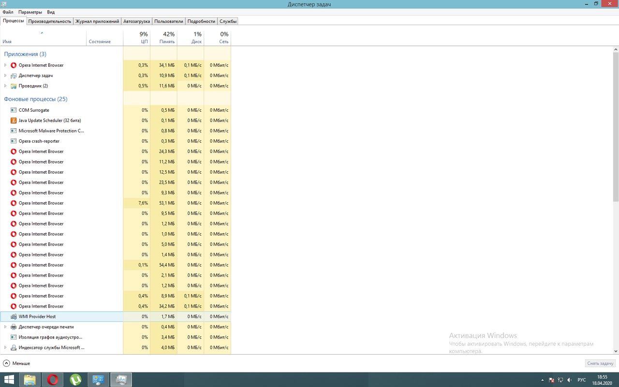
Task: Click the Снять задачу button
Action: pyautogui.click(x=600, y=363)
